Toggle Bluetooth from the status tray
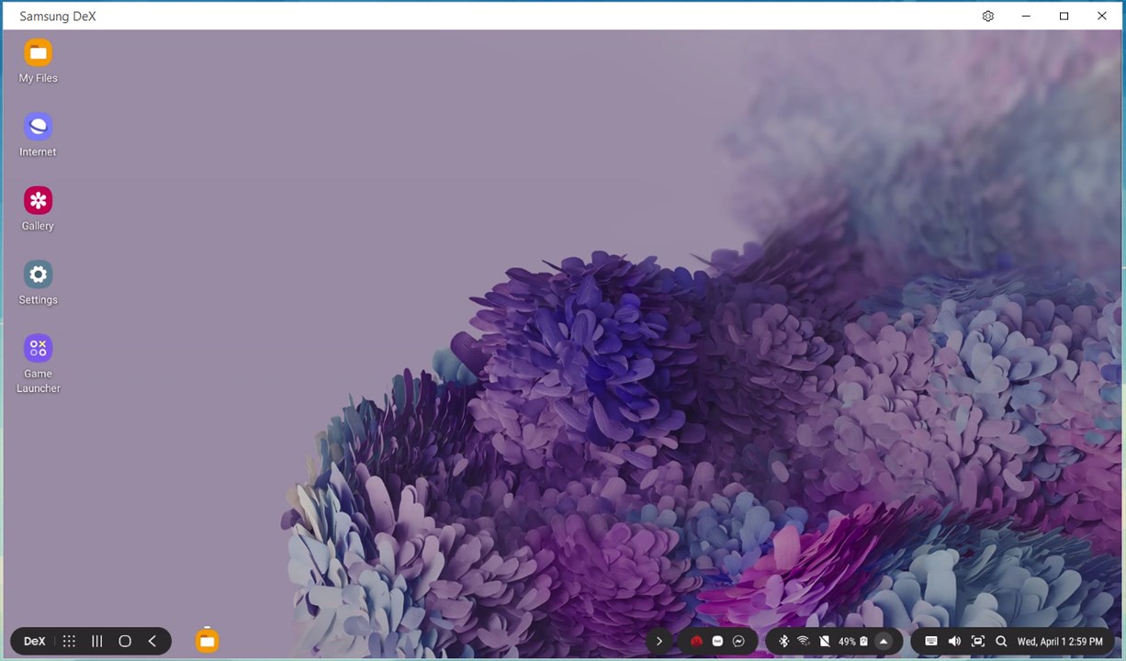1126x661 pixels. pos(783,642)
